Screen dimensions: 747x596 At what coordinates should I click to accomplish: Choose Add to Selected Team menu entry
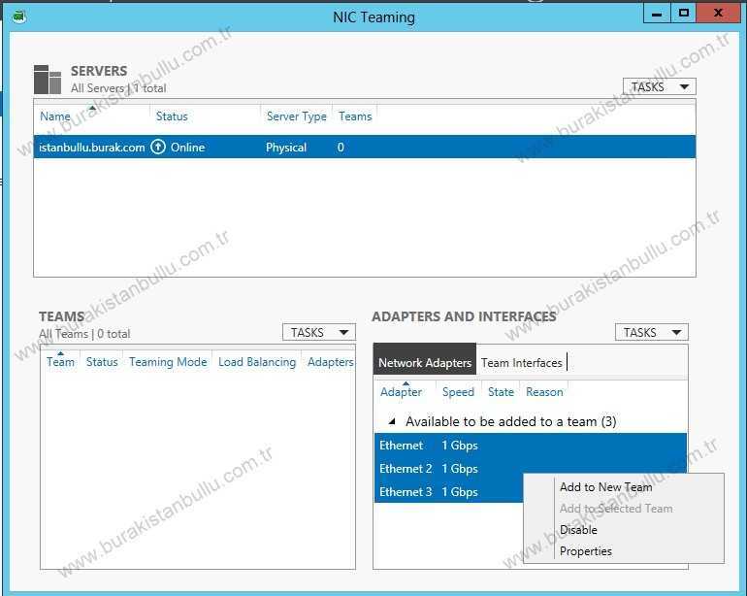[616, 509]
